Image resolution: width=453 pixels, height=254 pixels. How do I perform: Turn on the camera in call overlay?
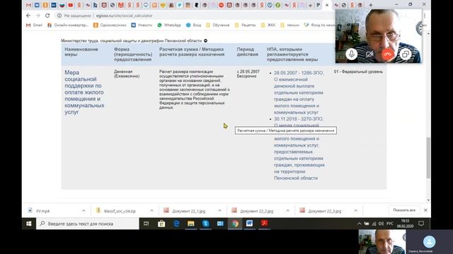tap(369, 54)
